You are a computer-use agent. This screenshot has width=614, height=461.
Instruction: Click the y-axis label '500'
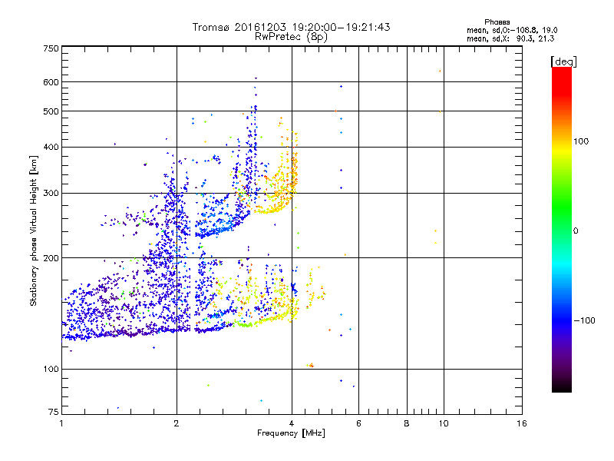[51, 111]
